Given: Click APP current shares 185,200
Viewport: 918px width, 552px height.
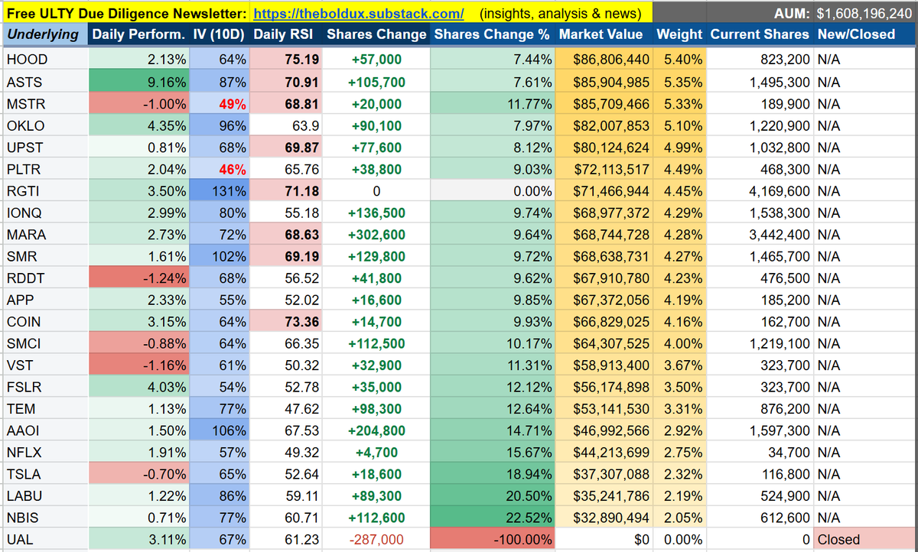Looking at the screenshot, I should pyautogui.click(x=760, y=299).
